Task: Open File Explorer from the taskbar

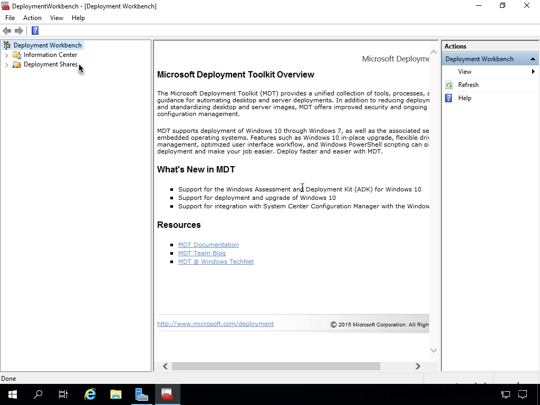Action: (115, 394)
